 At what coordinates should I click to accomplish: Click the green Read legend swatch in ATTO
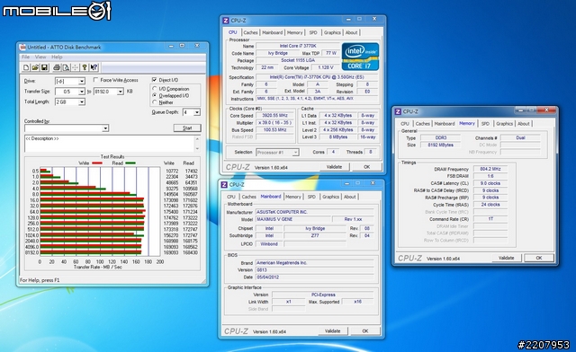(130, 163)
